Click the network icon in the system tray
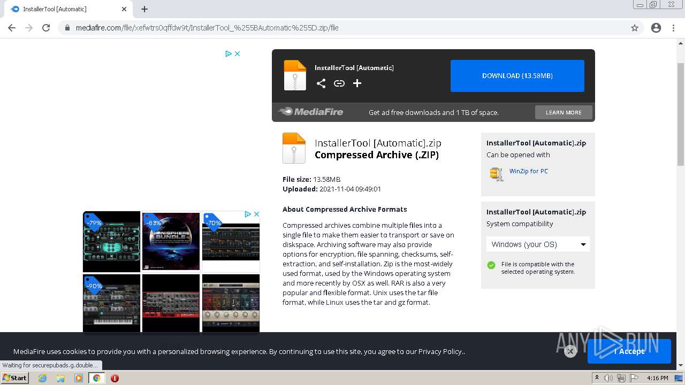 point(621,378)
